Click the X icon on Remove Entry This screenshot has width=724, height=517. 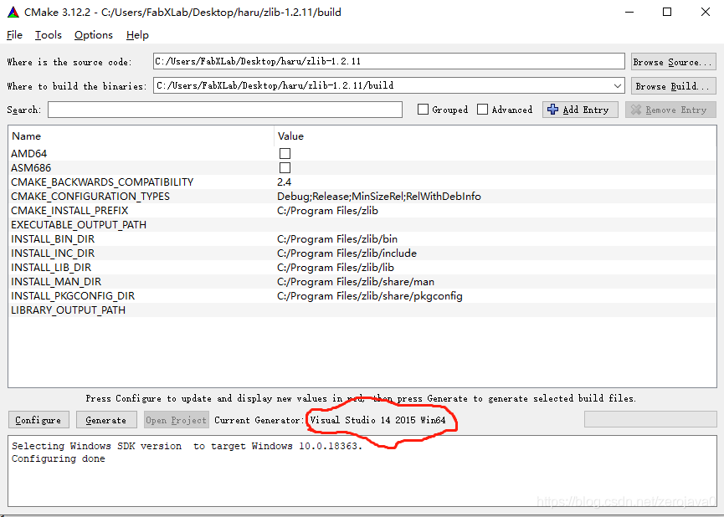(x=636, y=110)
